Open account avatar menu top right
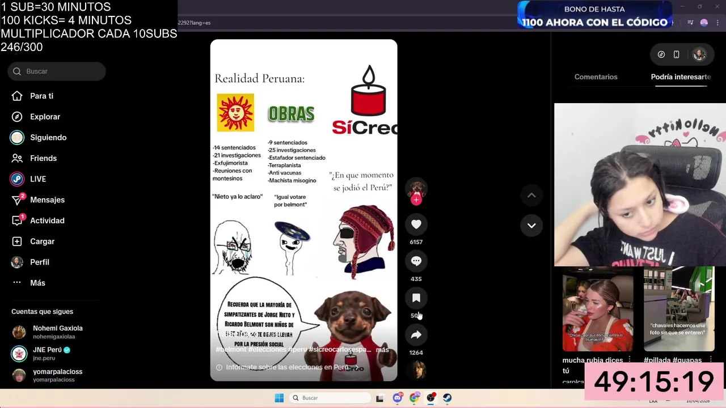The height and width of the screenshot is (408, 726). coord(699,54)
